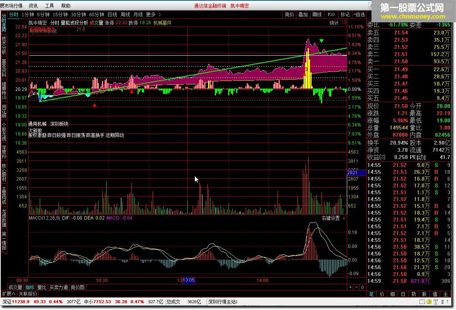Screen dimensions: 456x310
Task: Select the 竞价图 bottom tab
Action: (x=78, y=287)
